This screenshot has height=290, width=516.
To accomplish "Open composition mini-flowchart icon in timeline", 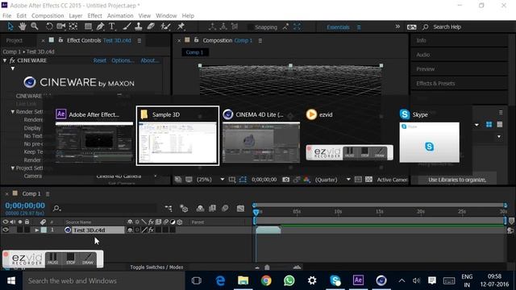I will [169, 208].
